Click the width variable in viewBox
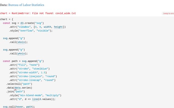The width and height of the screenshot is (174, 108). (47, 27)
